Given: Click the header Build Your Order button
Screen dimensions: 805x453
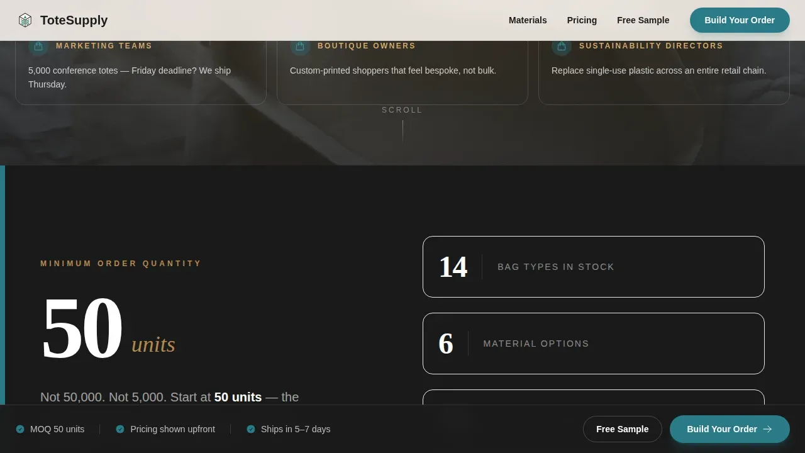Looking at the screenshot, I should pyautogui.click(x=740, y=20).
